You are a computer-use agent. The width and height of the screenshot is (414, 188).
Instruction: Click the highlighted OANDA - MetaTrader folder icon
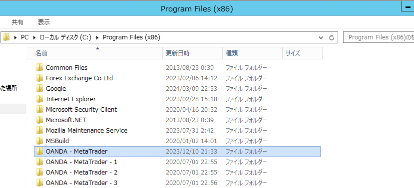click(x=39, y=152)
